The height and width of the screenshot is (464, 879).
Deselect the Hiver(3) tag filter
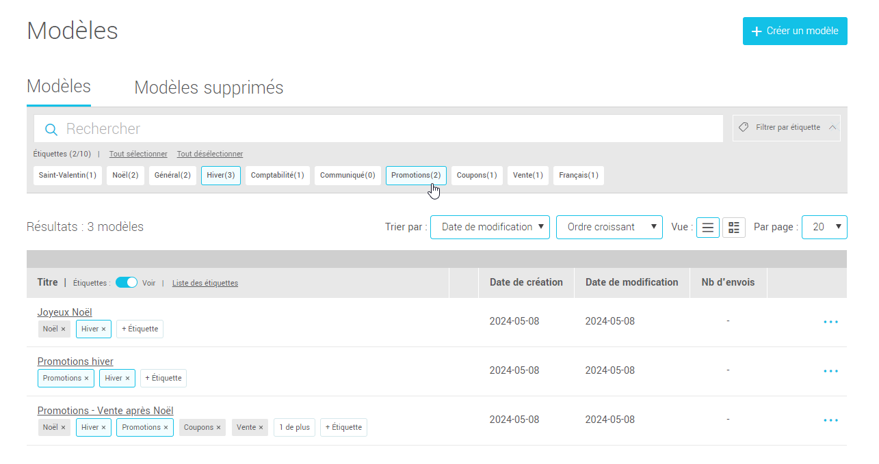(x=220, y=176)
